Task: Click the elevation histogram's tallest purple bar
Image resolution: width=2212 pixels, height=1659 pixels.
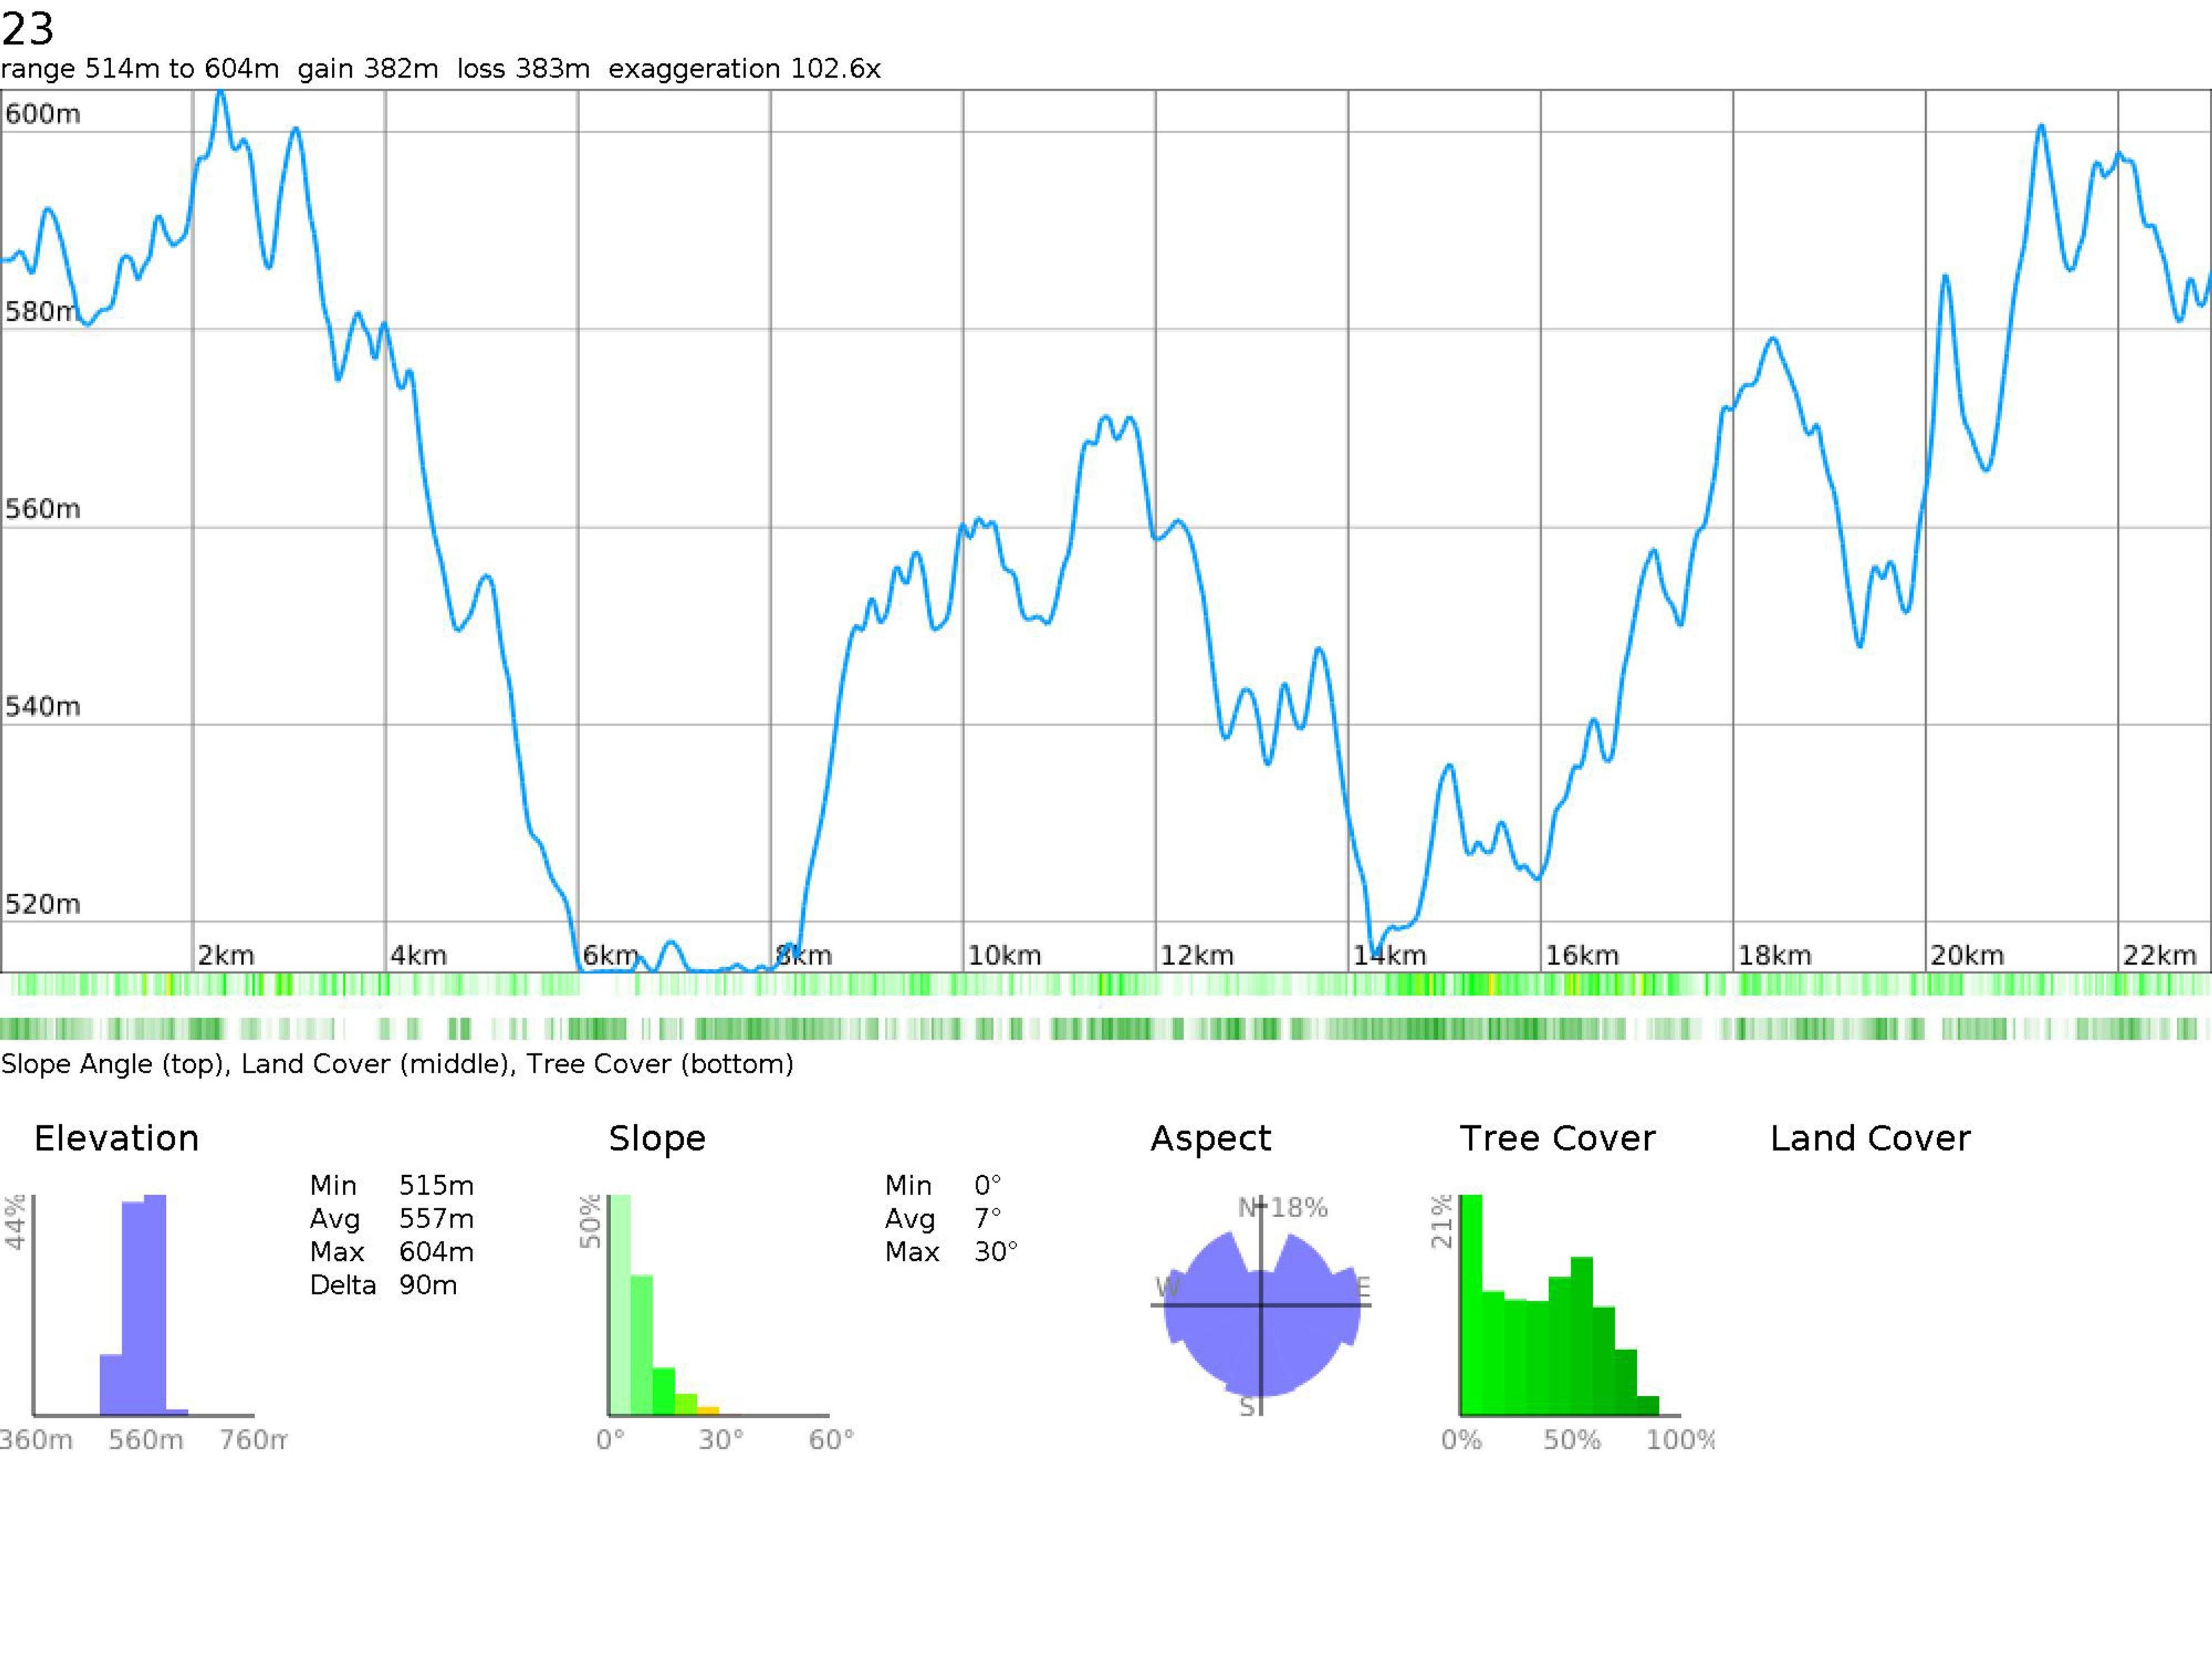Action: 155,1304
